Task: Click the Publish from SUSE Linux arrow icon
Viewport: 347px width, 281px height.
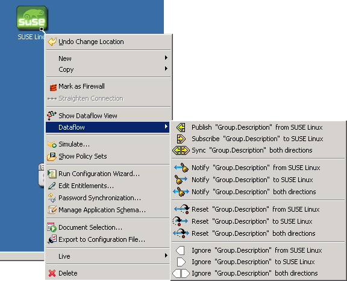Action: pos(181,128)
